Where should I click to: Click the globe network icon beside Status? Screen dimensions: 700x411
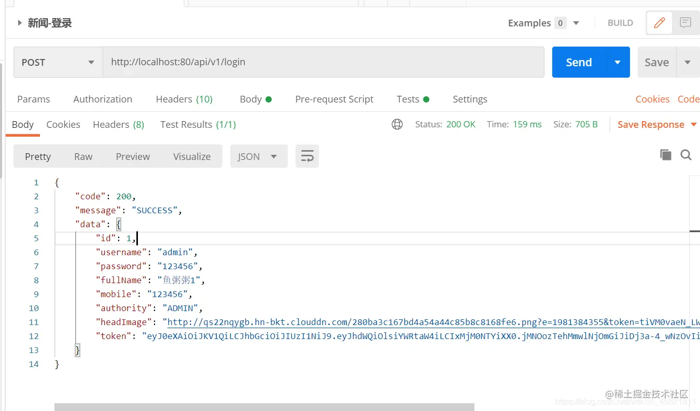(x=397, y=124)
